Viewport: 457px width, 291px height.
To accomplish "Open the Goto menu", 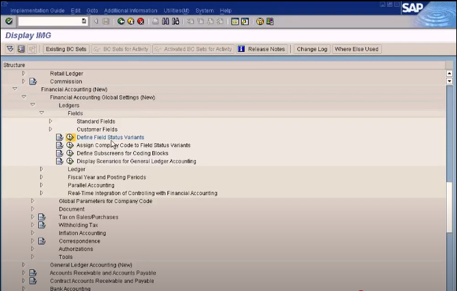I will coord(92,10).
